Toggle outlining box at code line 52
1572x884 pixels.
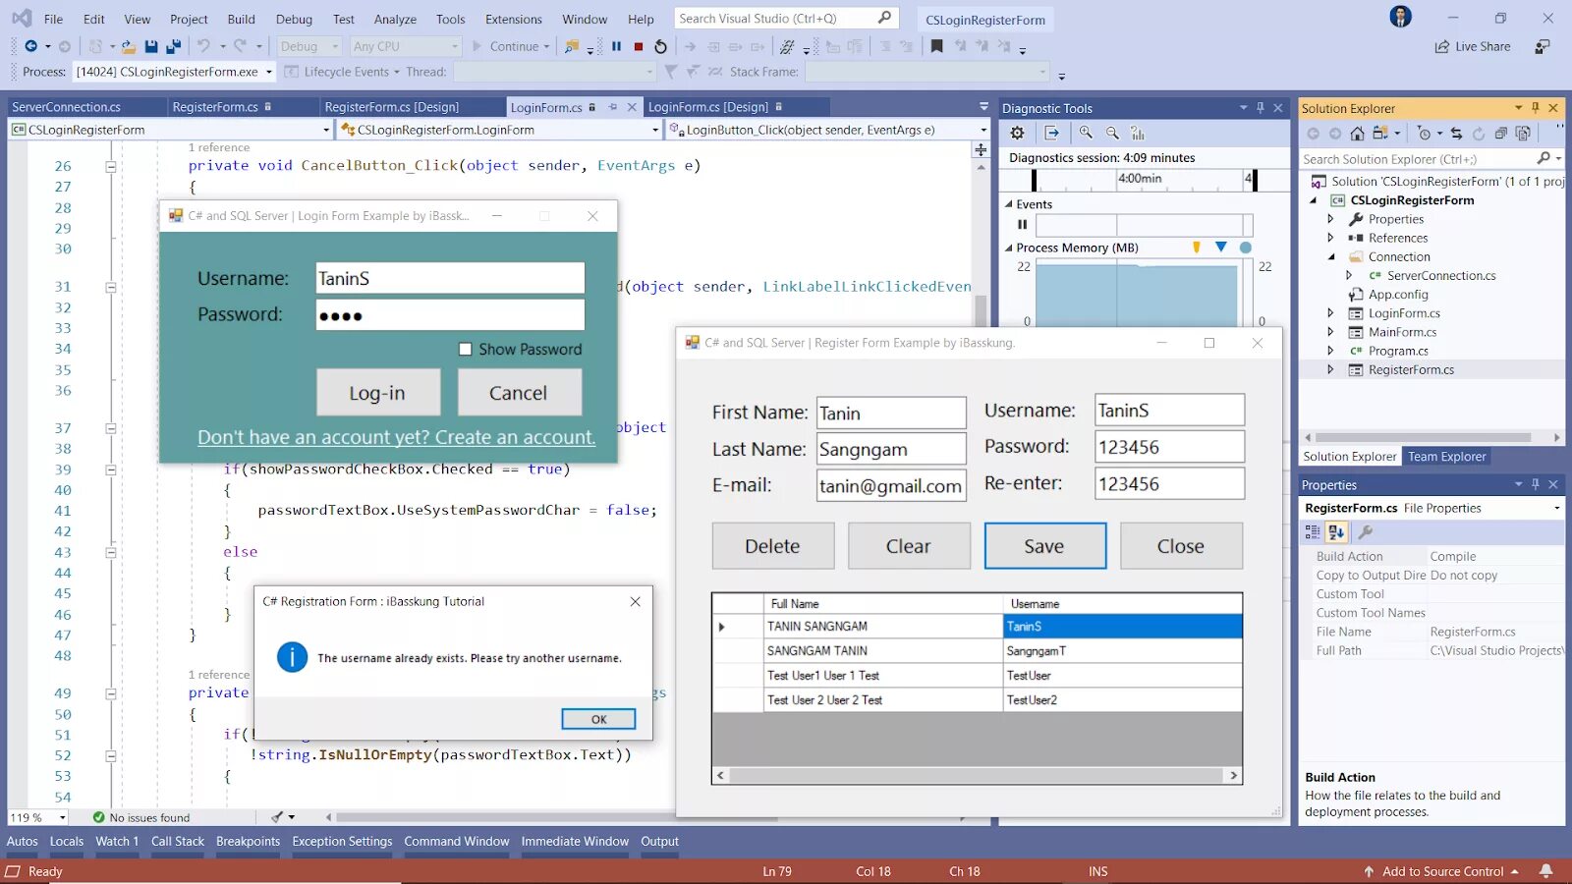tap(111, 755)
